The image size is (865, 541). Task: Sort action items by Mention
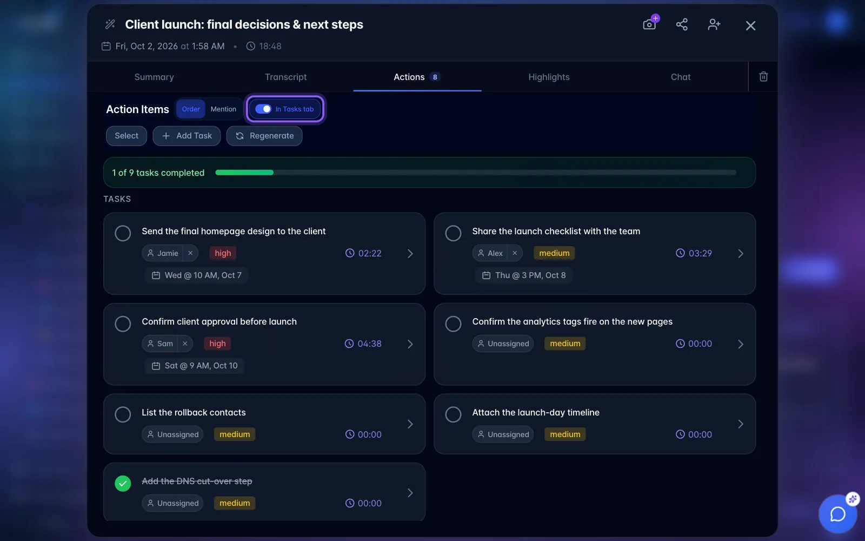(223, 109)
